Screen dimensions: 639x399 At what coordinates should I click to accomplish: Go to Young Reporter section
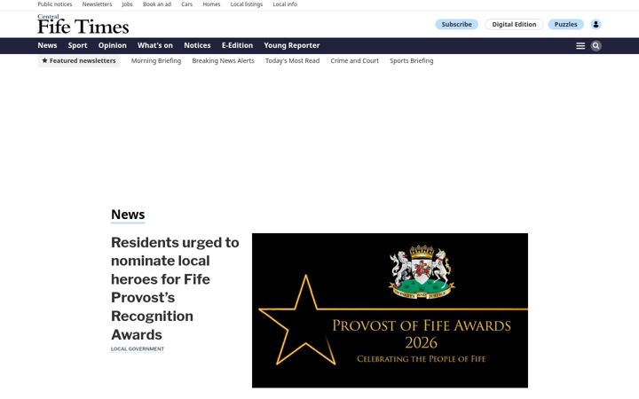(x=291, y=45)
